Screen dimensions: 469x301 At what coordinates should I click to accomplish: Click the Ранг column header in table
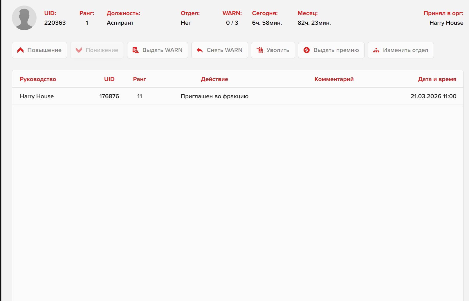tap(140, 79)
